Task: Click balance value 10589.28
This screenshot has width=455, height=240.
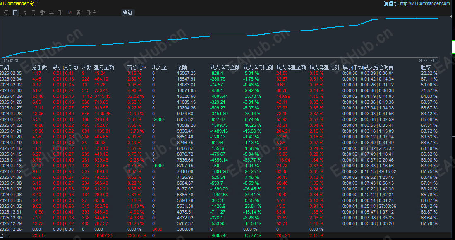Action: [186, 125]
